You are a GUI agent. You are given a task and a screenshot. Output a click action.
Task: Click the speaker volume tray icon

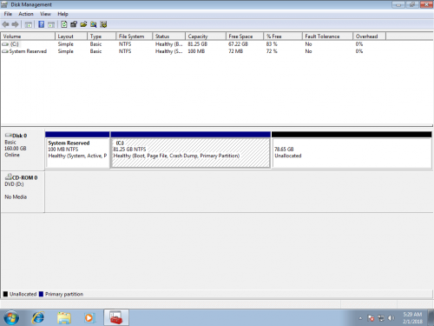(x=391, y=318)
